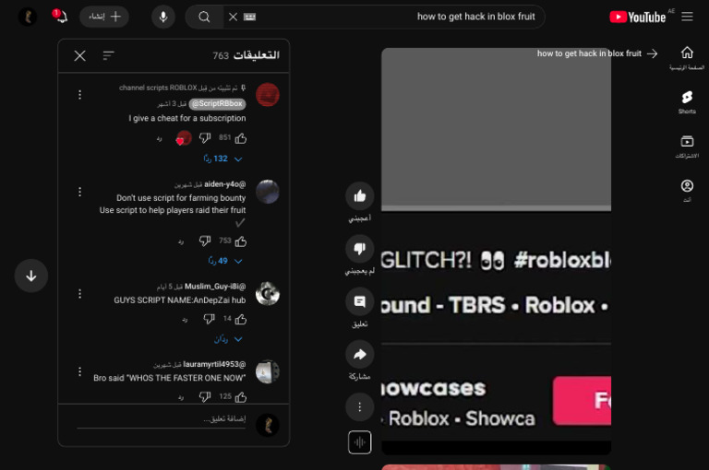Dislike the 'GUYS SCRIPT NAME' comment

tap(209, 320)
